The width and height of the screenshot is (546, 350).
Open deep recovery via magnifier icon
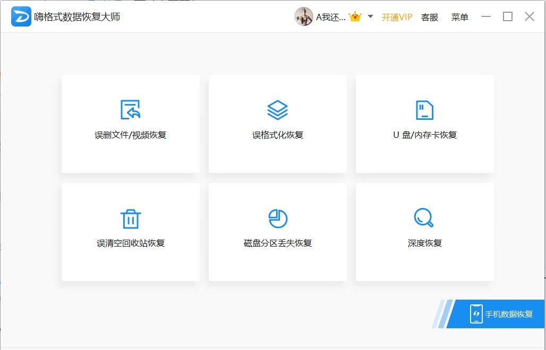tap(424, 217)
